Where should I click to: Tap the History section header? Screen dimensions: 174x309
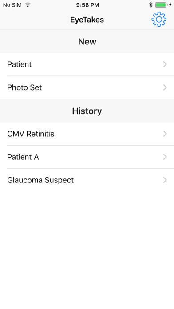87,111
